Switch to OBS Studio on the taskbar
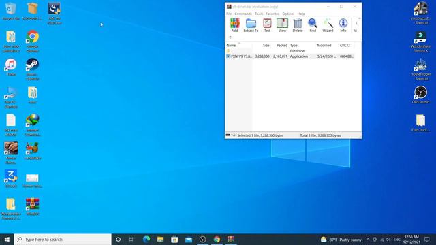The image size is (436, 245). [203, 239]
